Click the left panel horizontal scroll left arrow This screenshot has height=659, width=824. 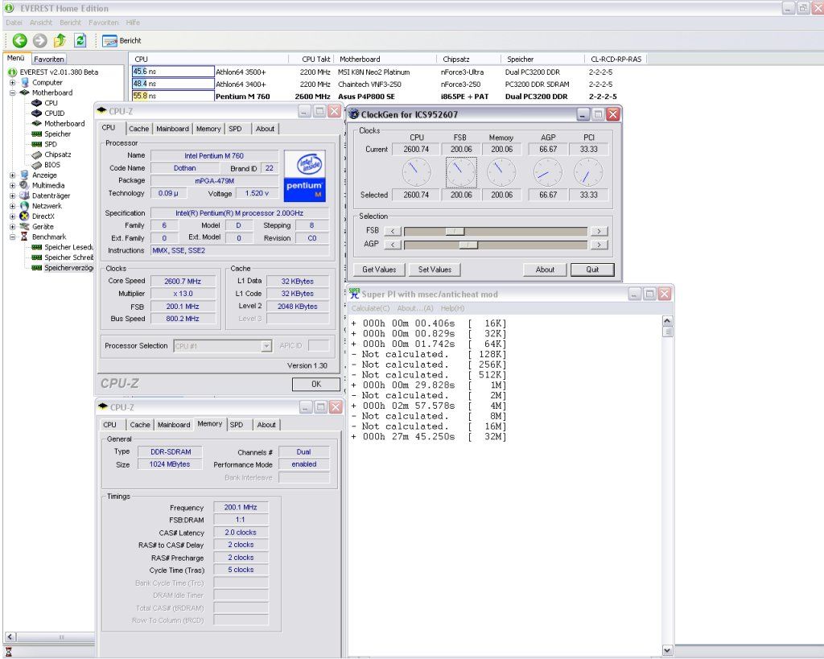tap(10, 637)
